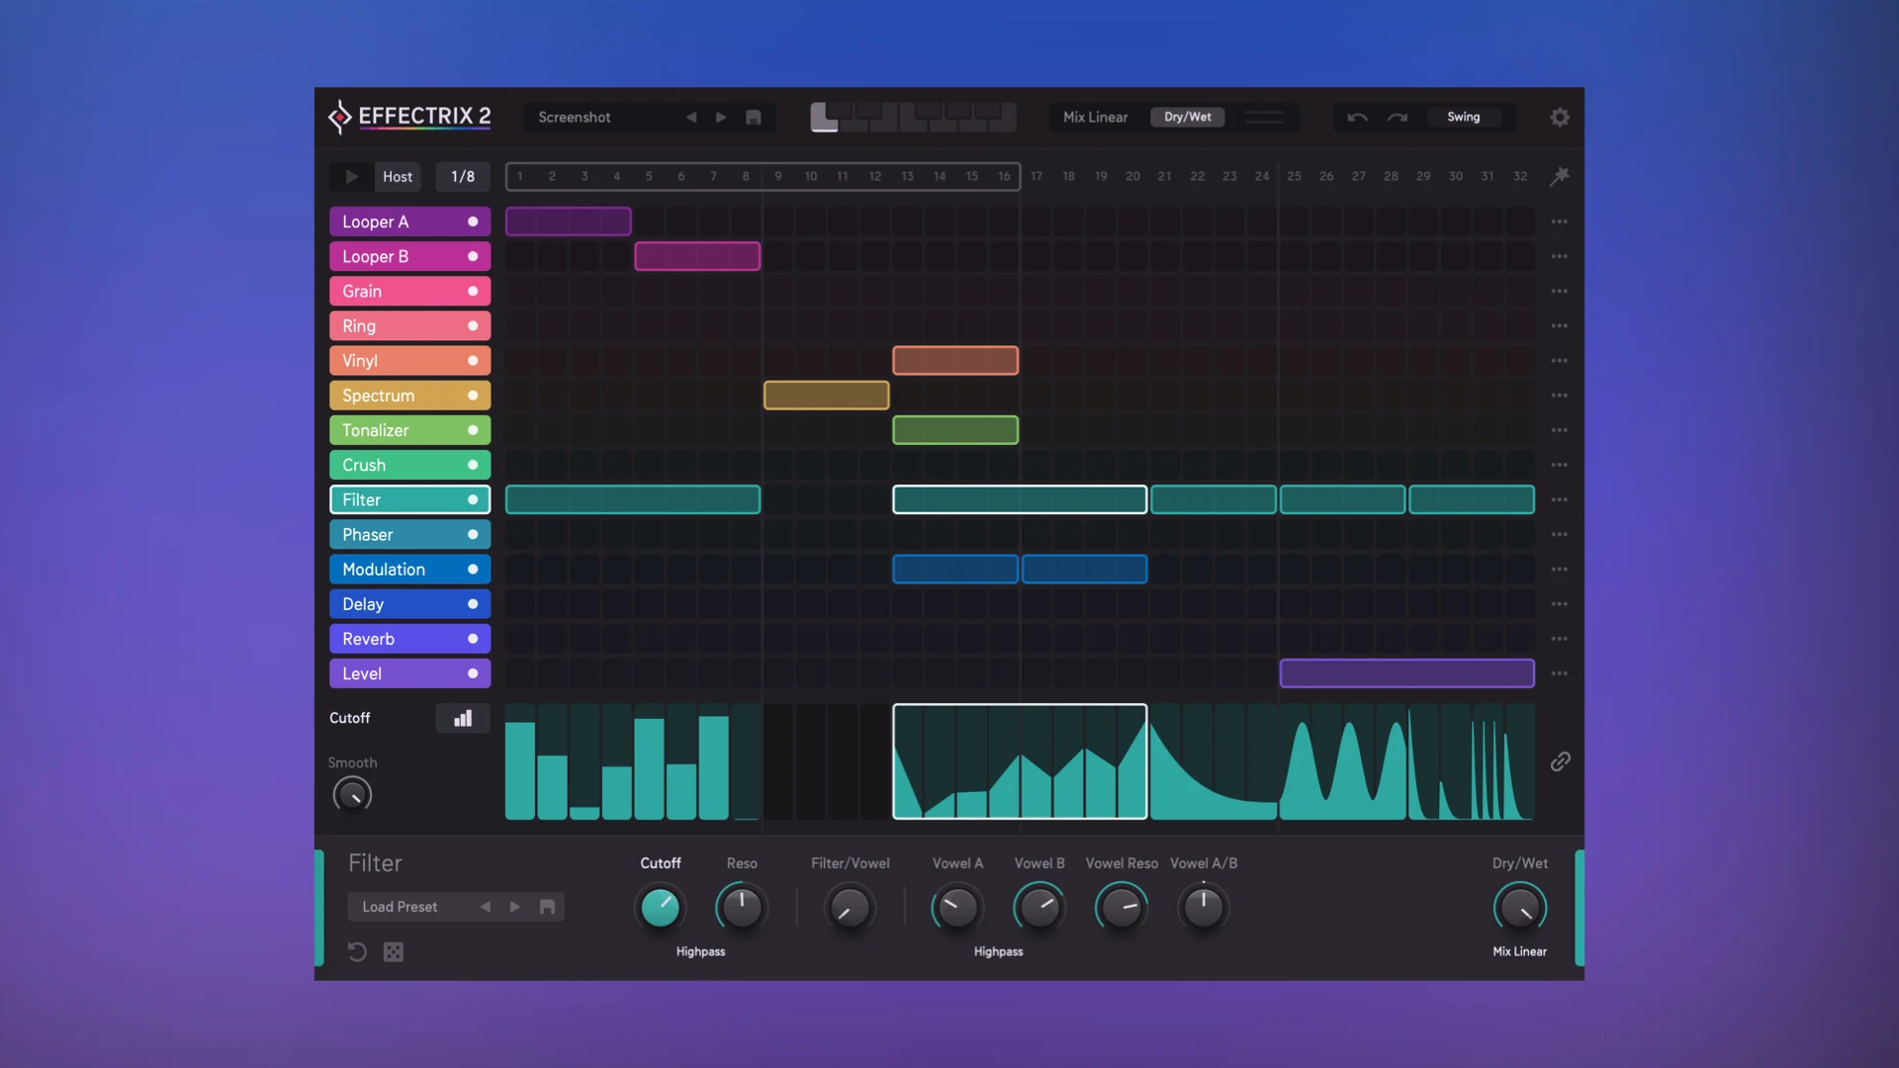The image size is (1899, 1068).
Task: Click the Load Preset button in Filter panel
Action: [x=400, y=906]
